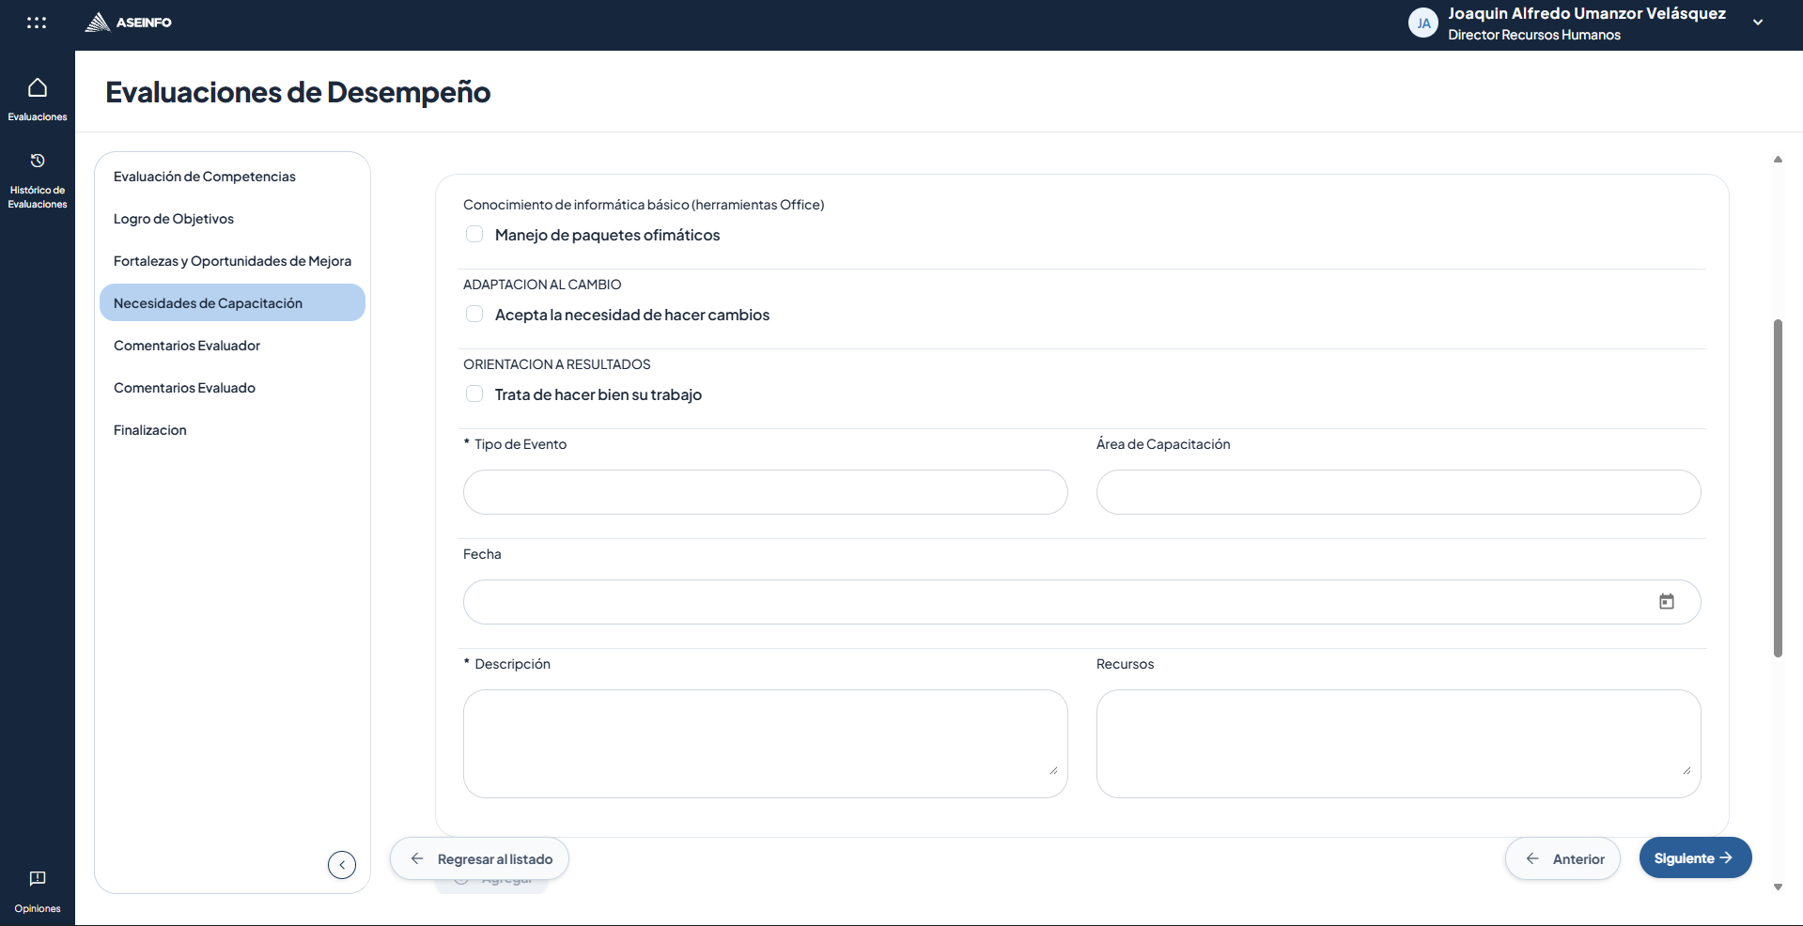Click the JA user avatar
The height and width of the screenshot is (926, 1803).
click(1423, 23)
